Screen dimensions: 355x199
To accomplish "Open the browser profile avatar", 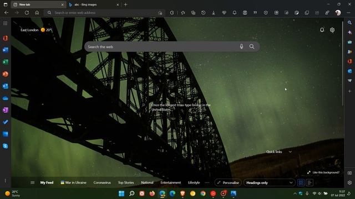I will [x=338, y=13].
